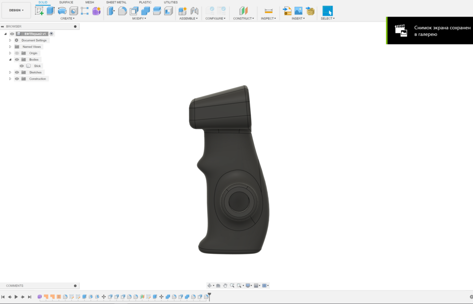Viewport: 473px width, 304px height.
Task: Select the Fillet tool in Modify
Action: 122,10
